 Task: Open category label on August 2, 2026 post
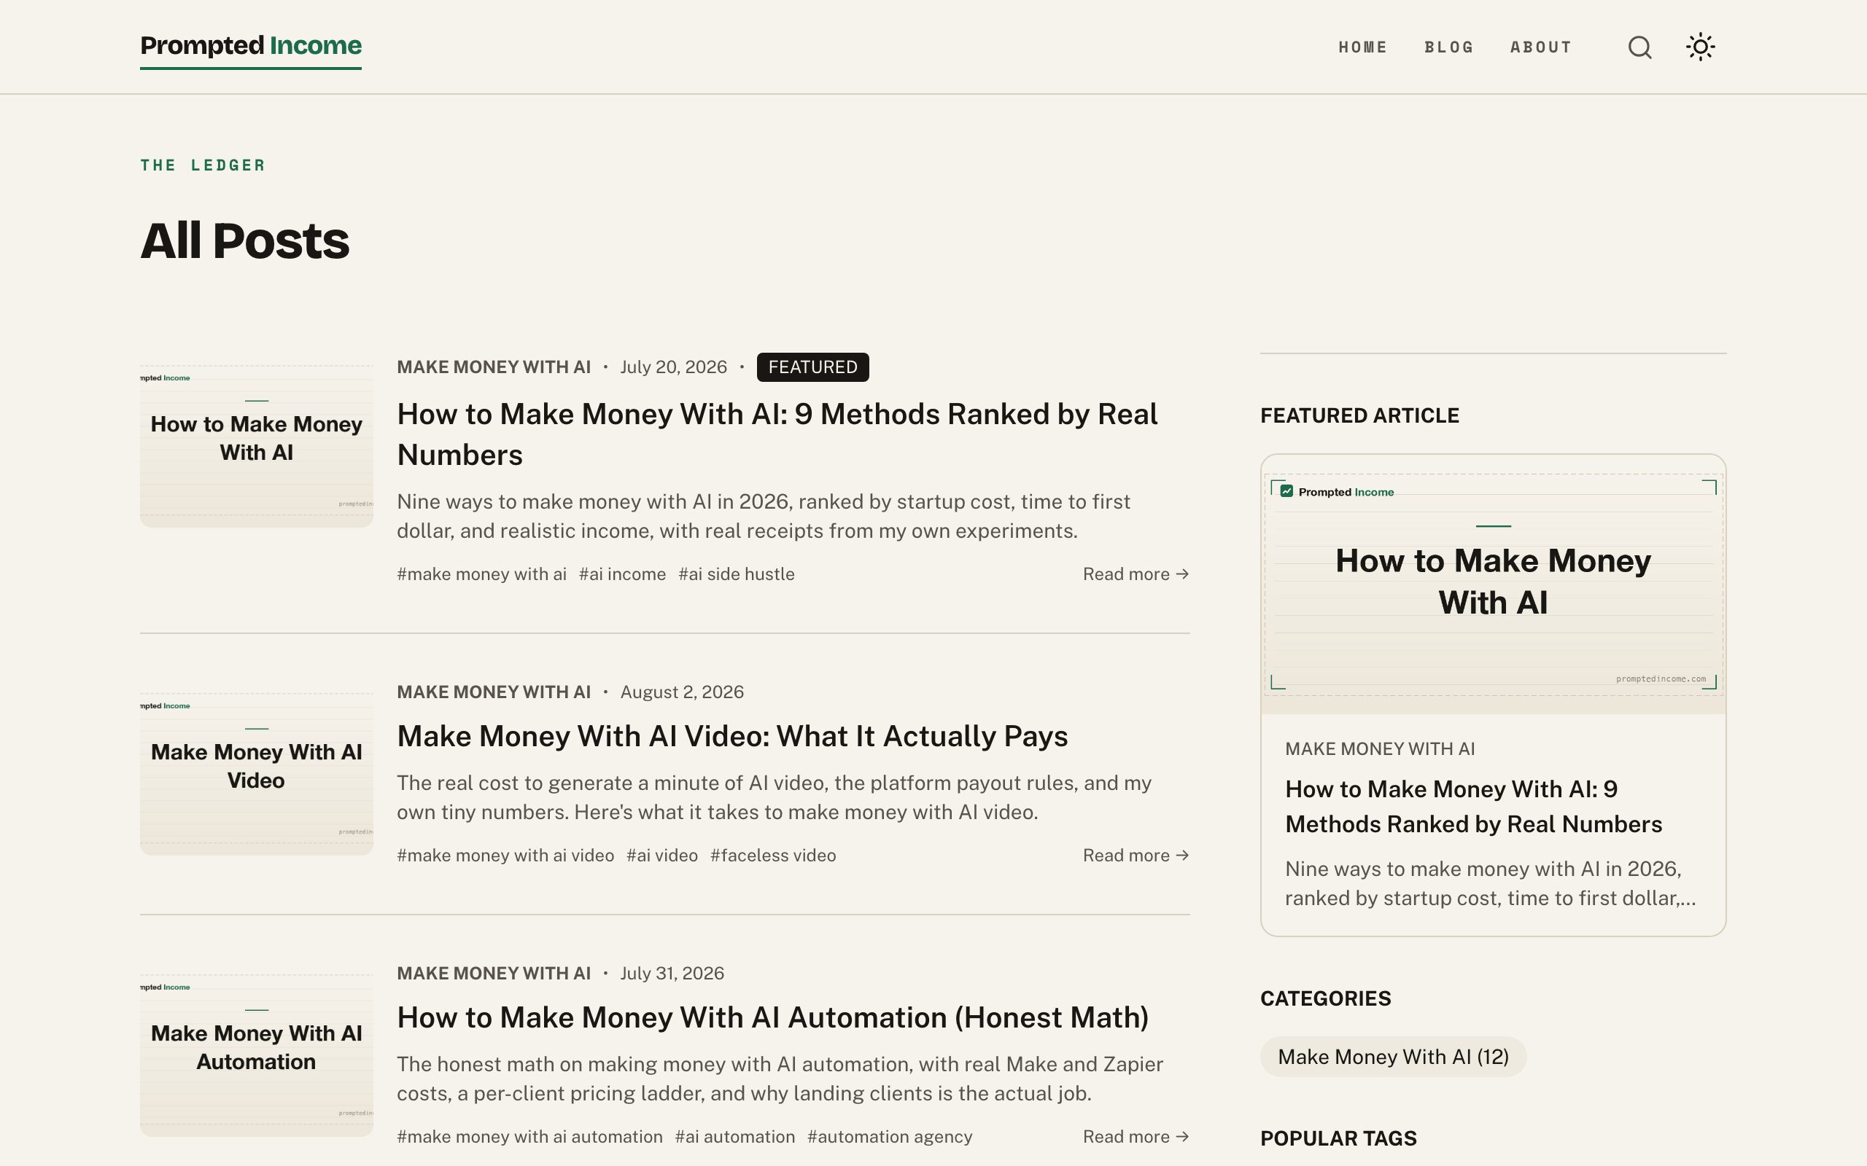point(494,692)
